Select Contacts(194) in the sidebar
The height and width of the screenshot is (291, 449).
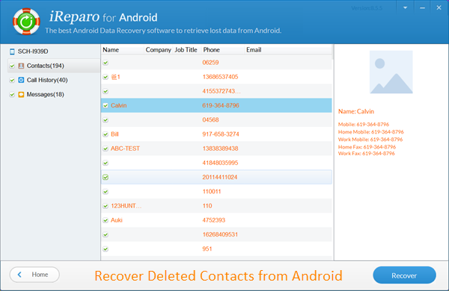54,66
